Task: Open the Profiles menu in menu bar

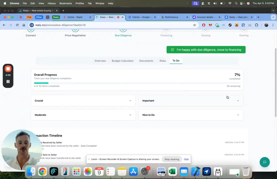Action: pos(80,3)
